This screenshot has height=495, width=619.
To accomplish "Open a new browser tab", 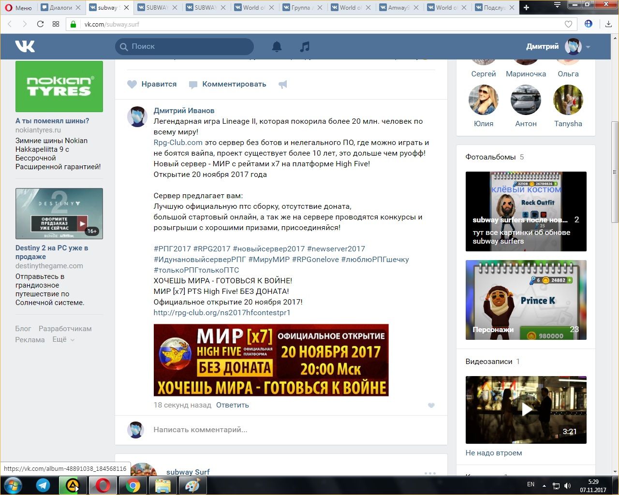I will [x=527, y=7].
